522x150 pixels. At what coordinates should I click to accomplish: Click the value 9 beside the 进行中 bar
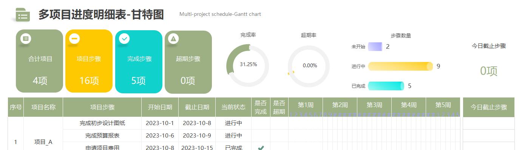[x=438, y=66]
